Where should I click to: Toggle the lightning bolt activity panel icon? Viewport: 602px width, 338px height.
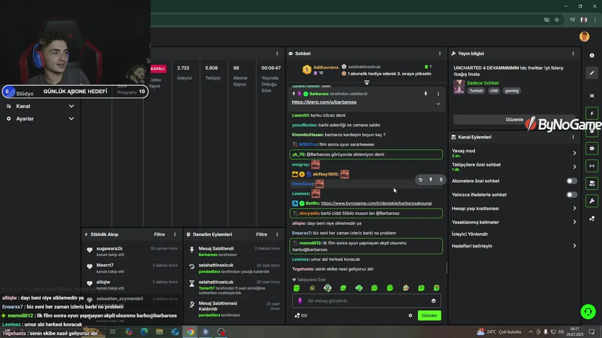[x=592, y=114]
